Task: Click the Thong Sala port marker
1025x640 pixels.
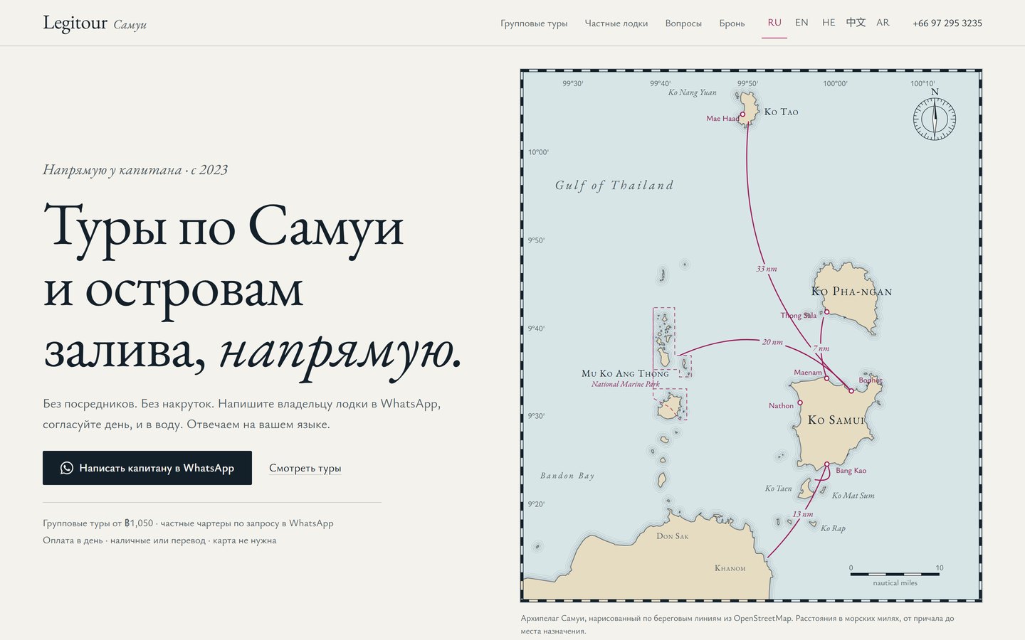Action: tap(826, 312)
